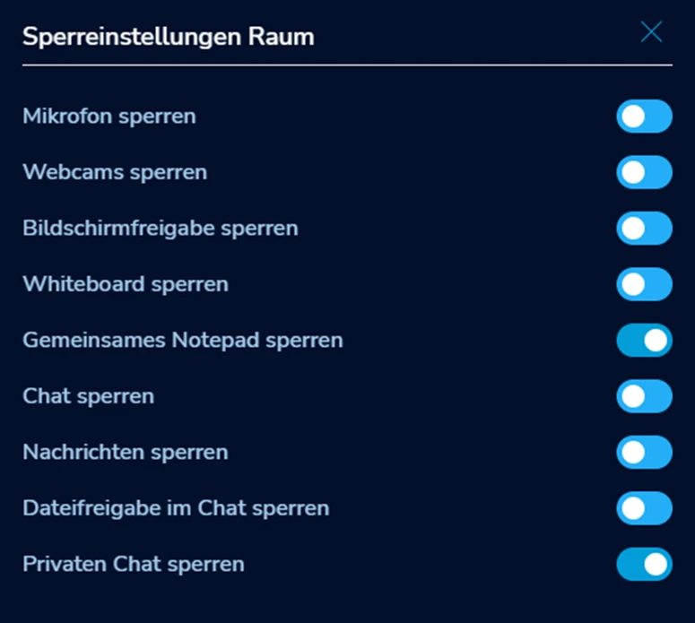Turn on the Webcams sperren switch
695x623 pixels.
[x=644, y=172]
